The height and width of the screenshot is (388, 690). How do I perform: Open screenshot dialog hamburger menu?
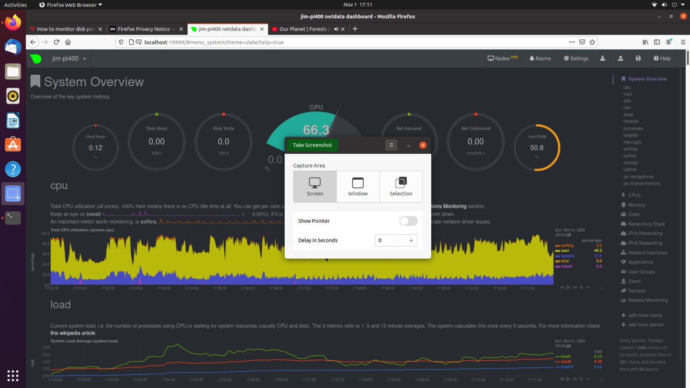click(391, 145)
